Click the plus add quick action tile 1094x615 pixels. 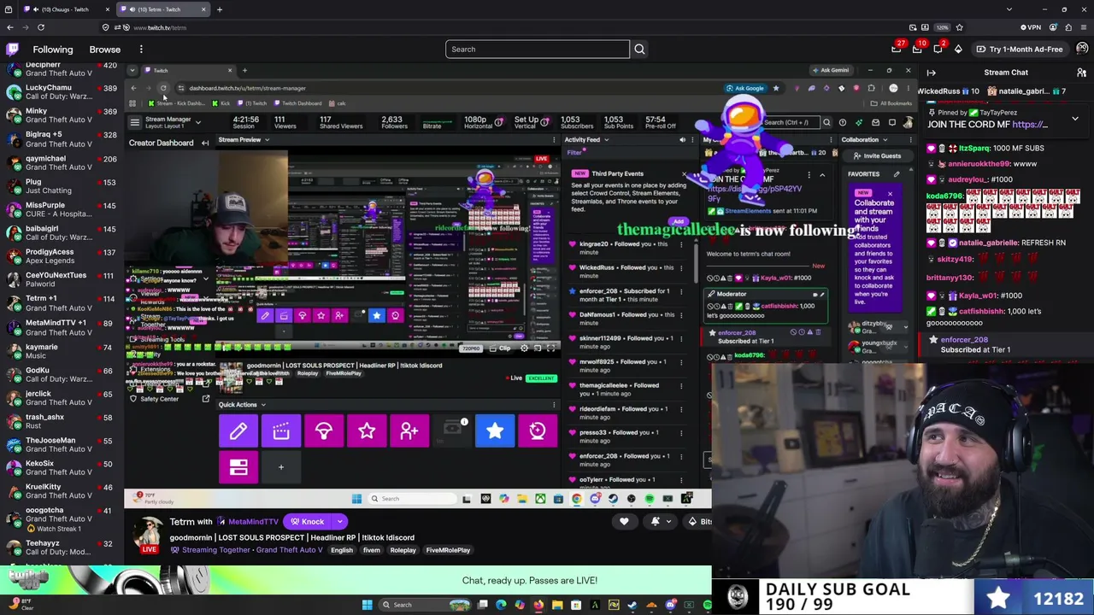point(281,467)
